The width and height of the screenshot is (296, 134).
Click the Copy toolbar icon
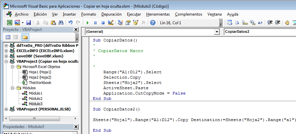pos(45,23)
